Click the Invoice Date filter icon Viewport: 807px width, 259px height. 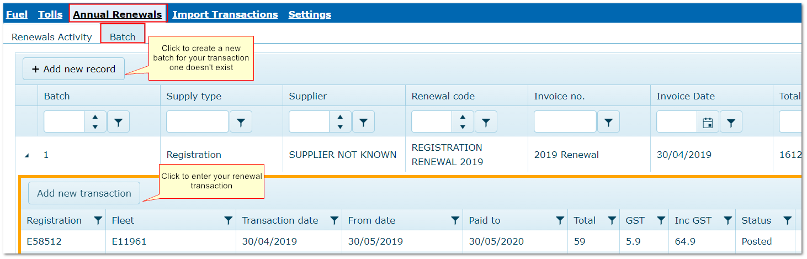pos(731,121)
